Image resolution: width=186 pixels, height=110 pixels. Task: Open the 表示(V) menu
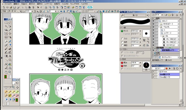pyautogui.click(x=32, y=4)
